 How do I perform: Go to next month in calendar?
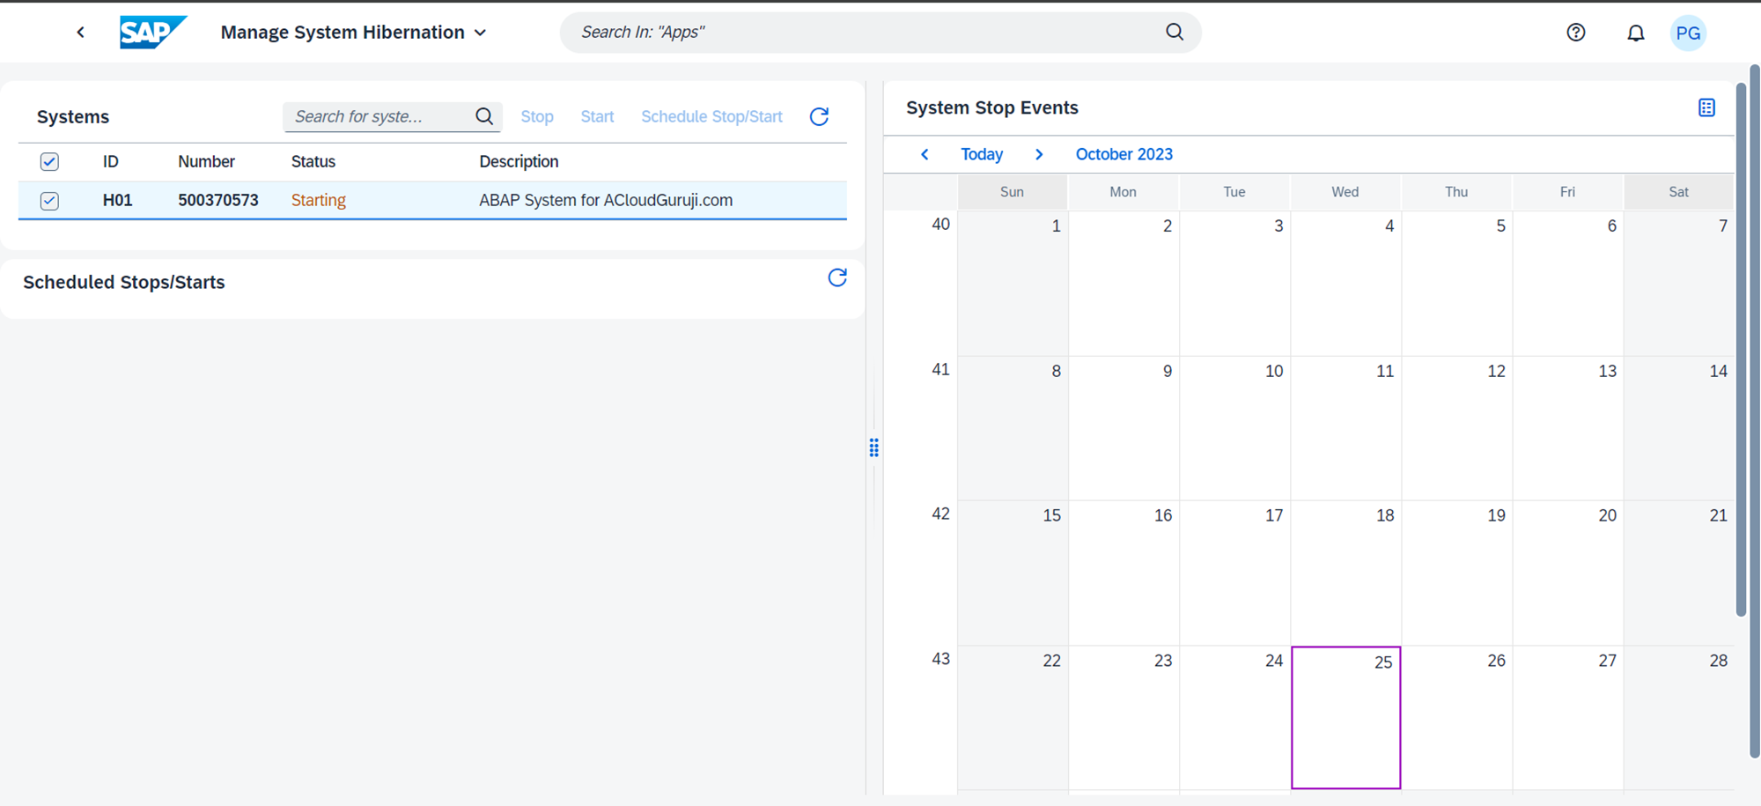pos(1039,154)
